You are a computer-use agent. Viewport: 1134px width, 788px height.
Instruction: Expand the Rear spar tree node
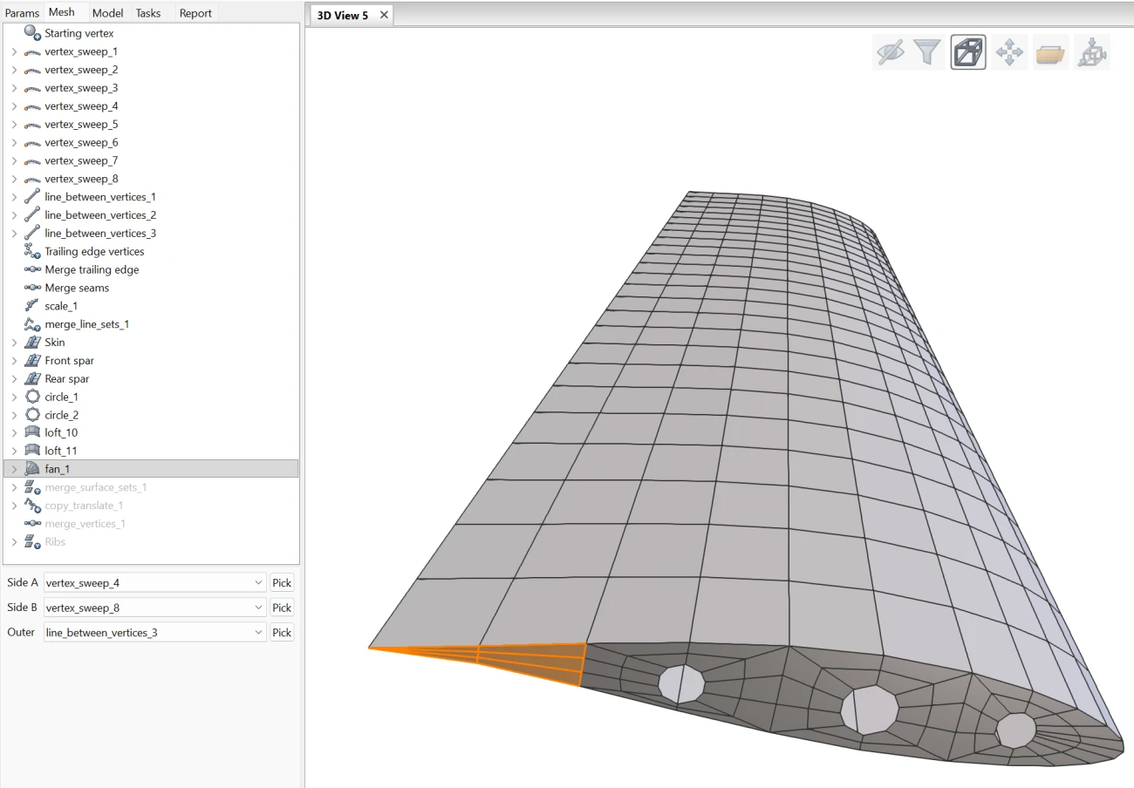tap(14, 379)
